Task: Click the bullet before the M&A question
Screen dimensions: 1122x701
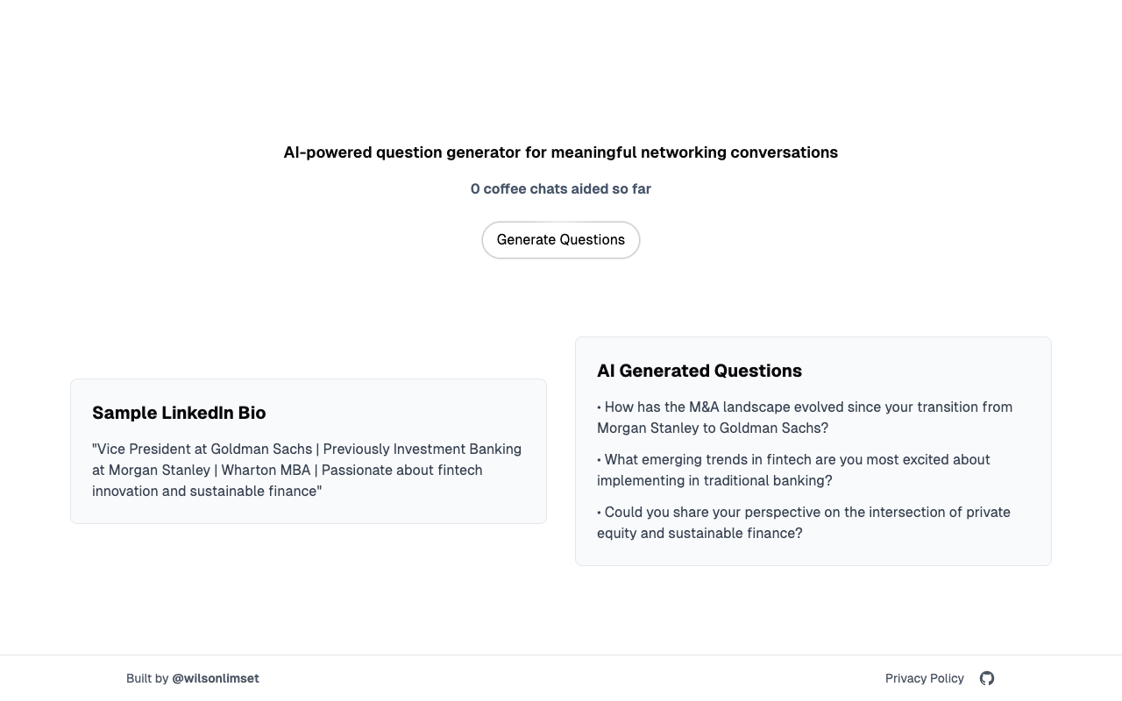Action: pos(600,407)
